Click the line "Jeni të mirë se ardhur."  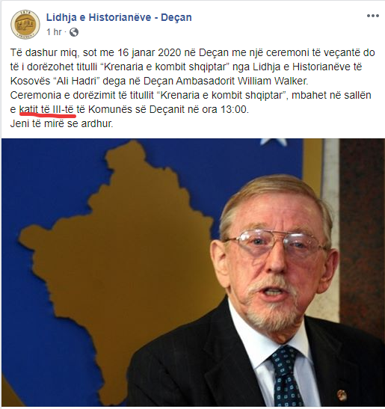pyautogui.click(x=62, y=123)
